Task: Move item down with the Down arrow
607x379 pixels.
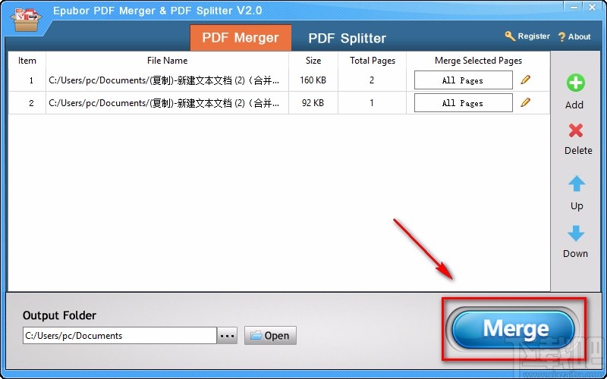Action: [x=576, y=233]
